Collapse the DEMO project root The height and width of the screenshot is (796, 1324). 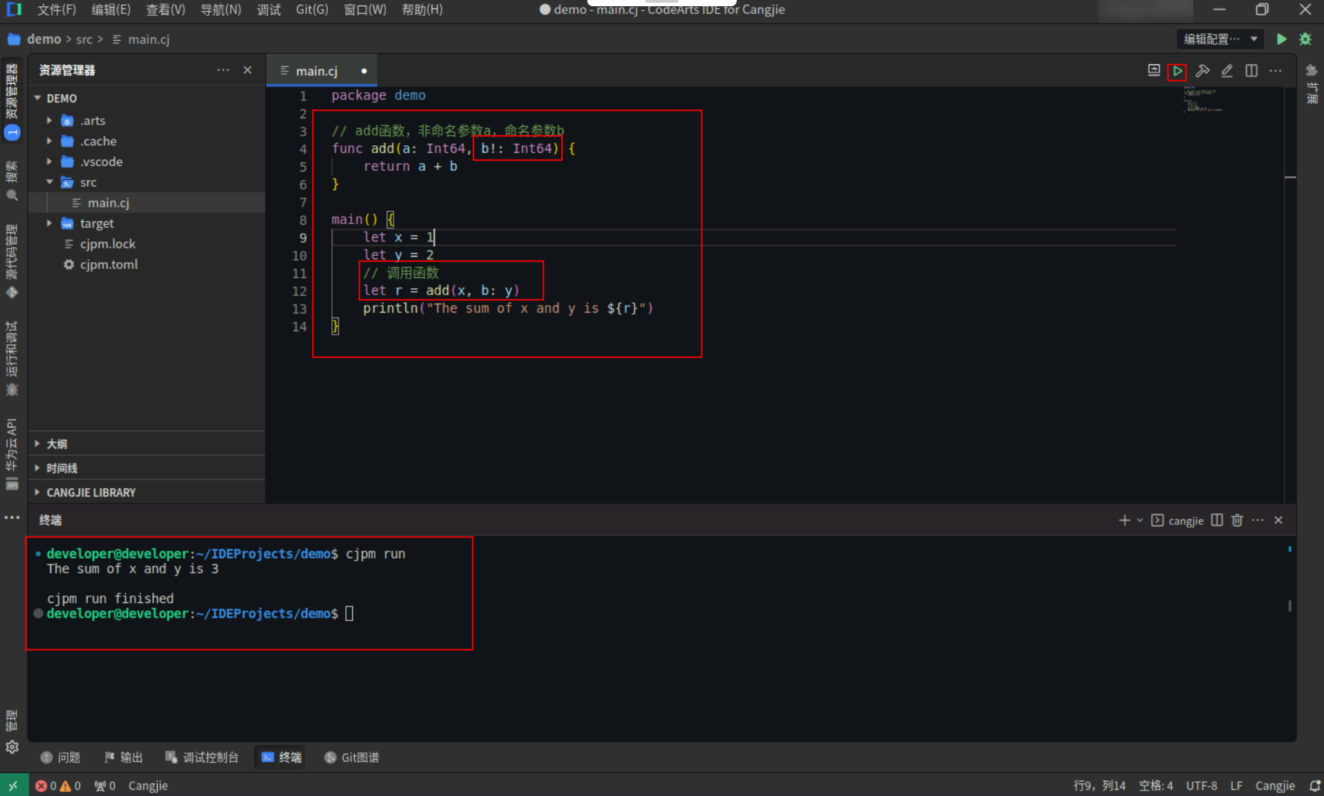coord(37,98)
